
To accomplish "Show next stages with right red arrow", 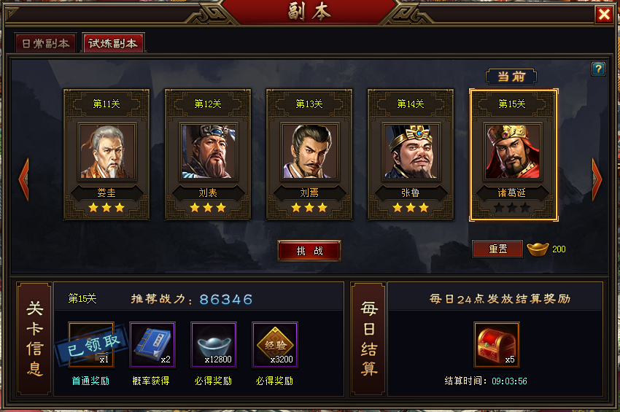I will pos(597,179).
